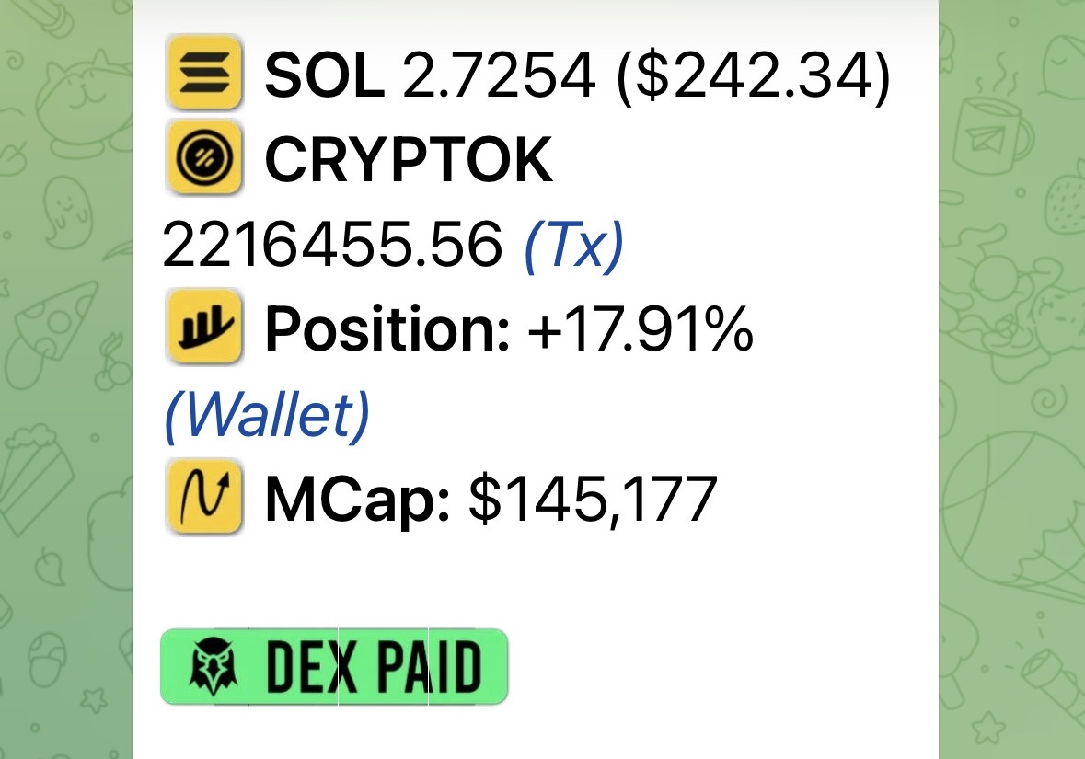
Task: Click the 2.7254 SOL amount
Action: coord(498,75)
